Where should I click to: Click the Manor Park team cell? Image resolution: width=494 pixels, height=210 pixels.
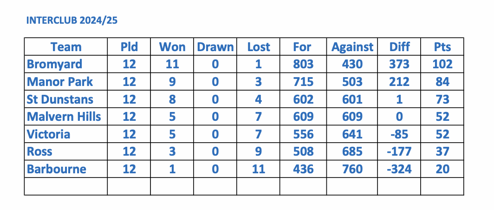point(60,82)
